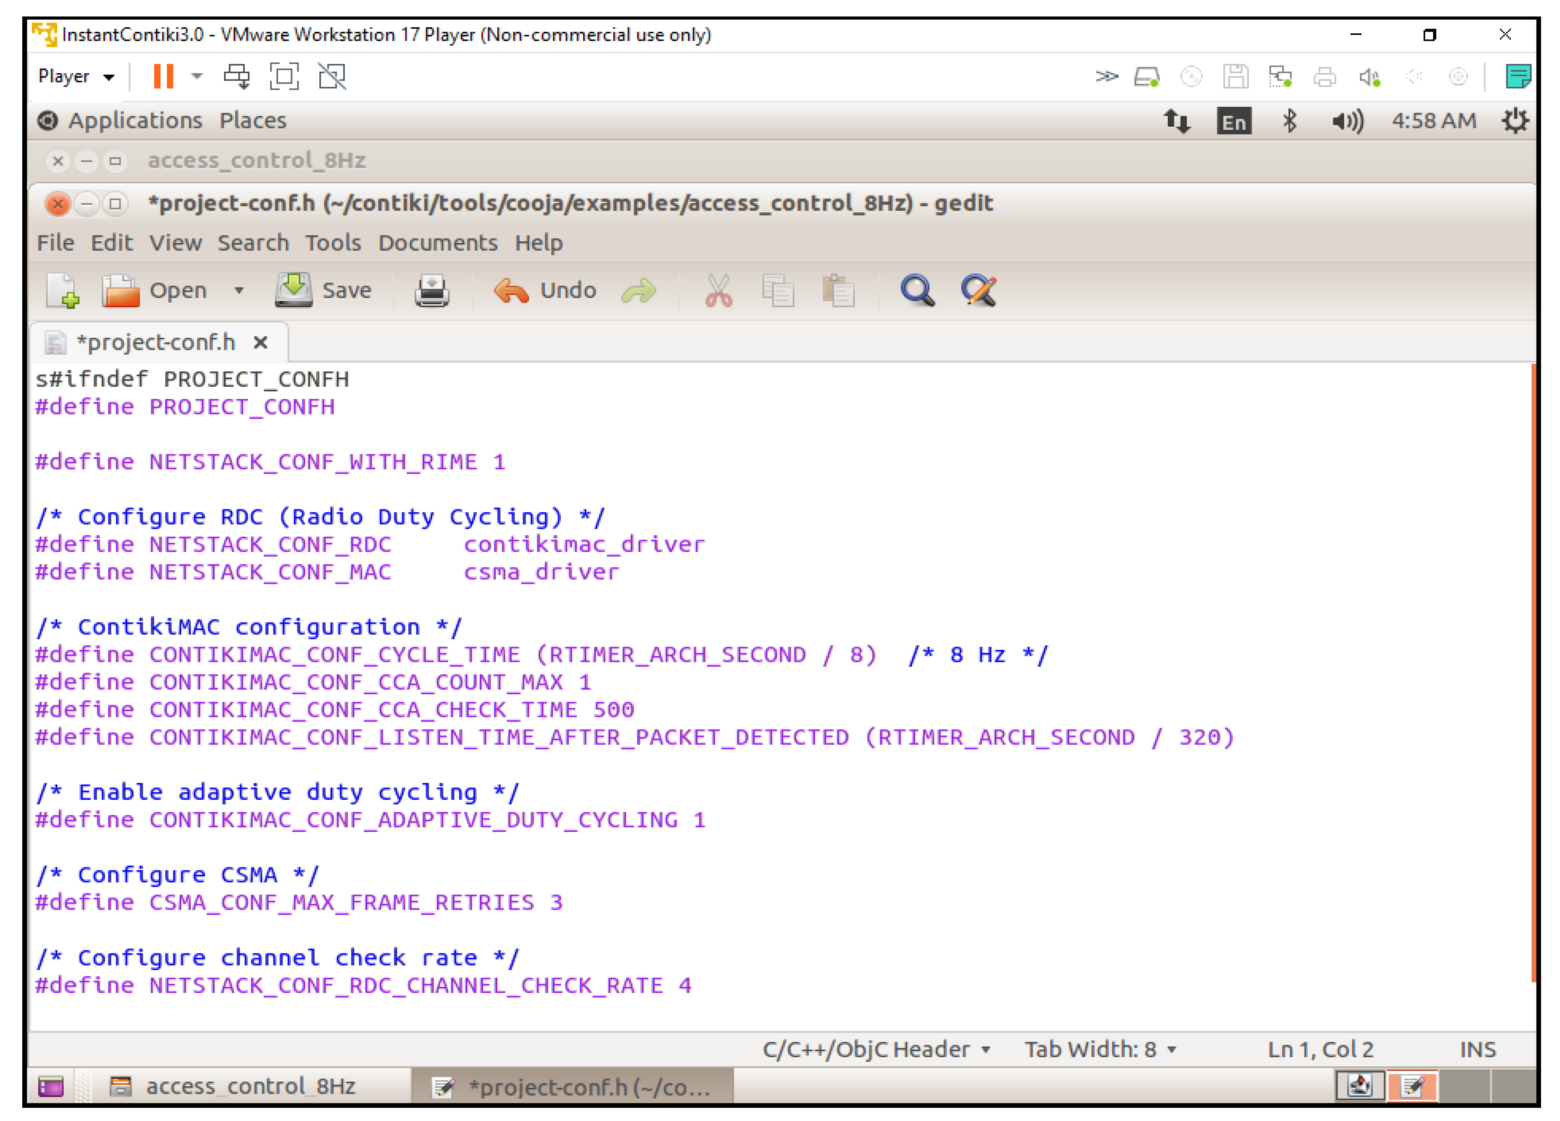Open the Find magnifier tool
The height and width of the screenshot is (1121, 1560).
pyautogui.click(x=917, y=290)
